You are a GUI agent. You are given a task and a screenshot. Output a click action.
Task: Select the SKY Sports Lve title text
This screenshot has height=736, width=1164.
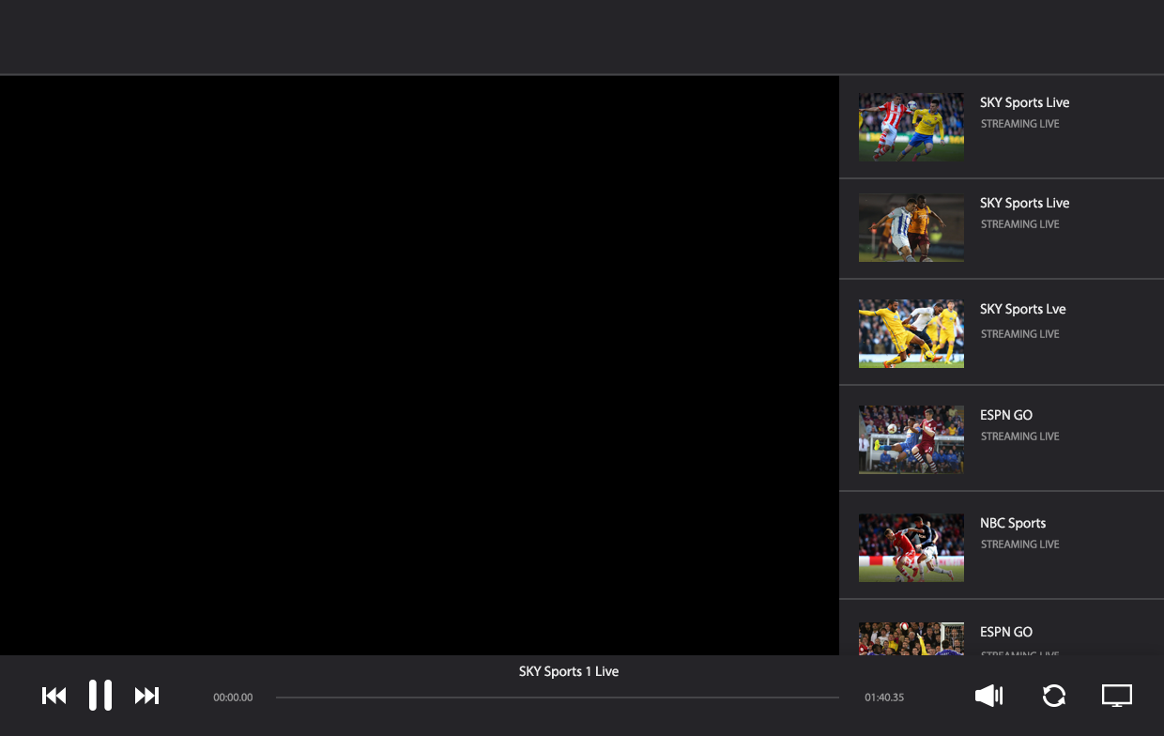(x=1023, y=309)
